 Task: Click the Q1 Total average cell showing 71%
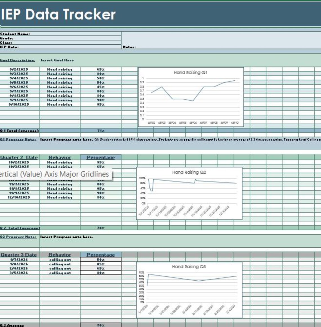click(x=101, y=130)
